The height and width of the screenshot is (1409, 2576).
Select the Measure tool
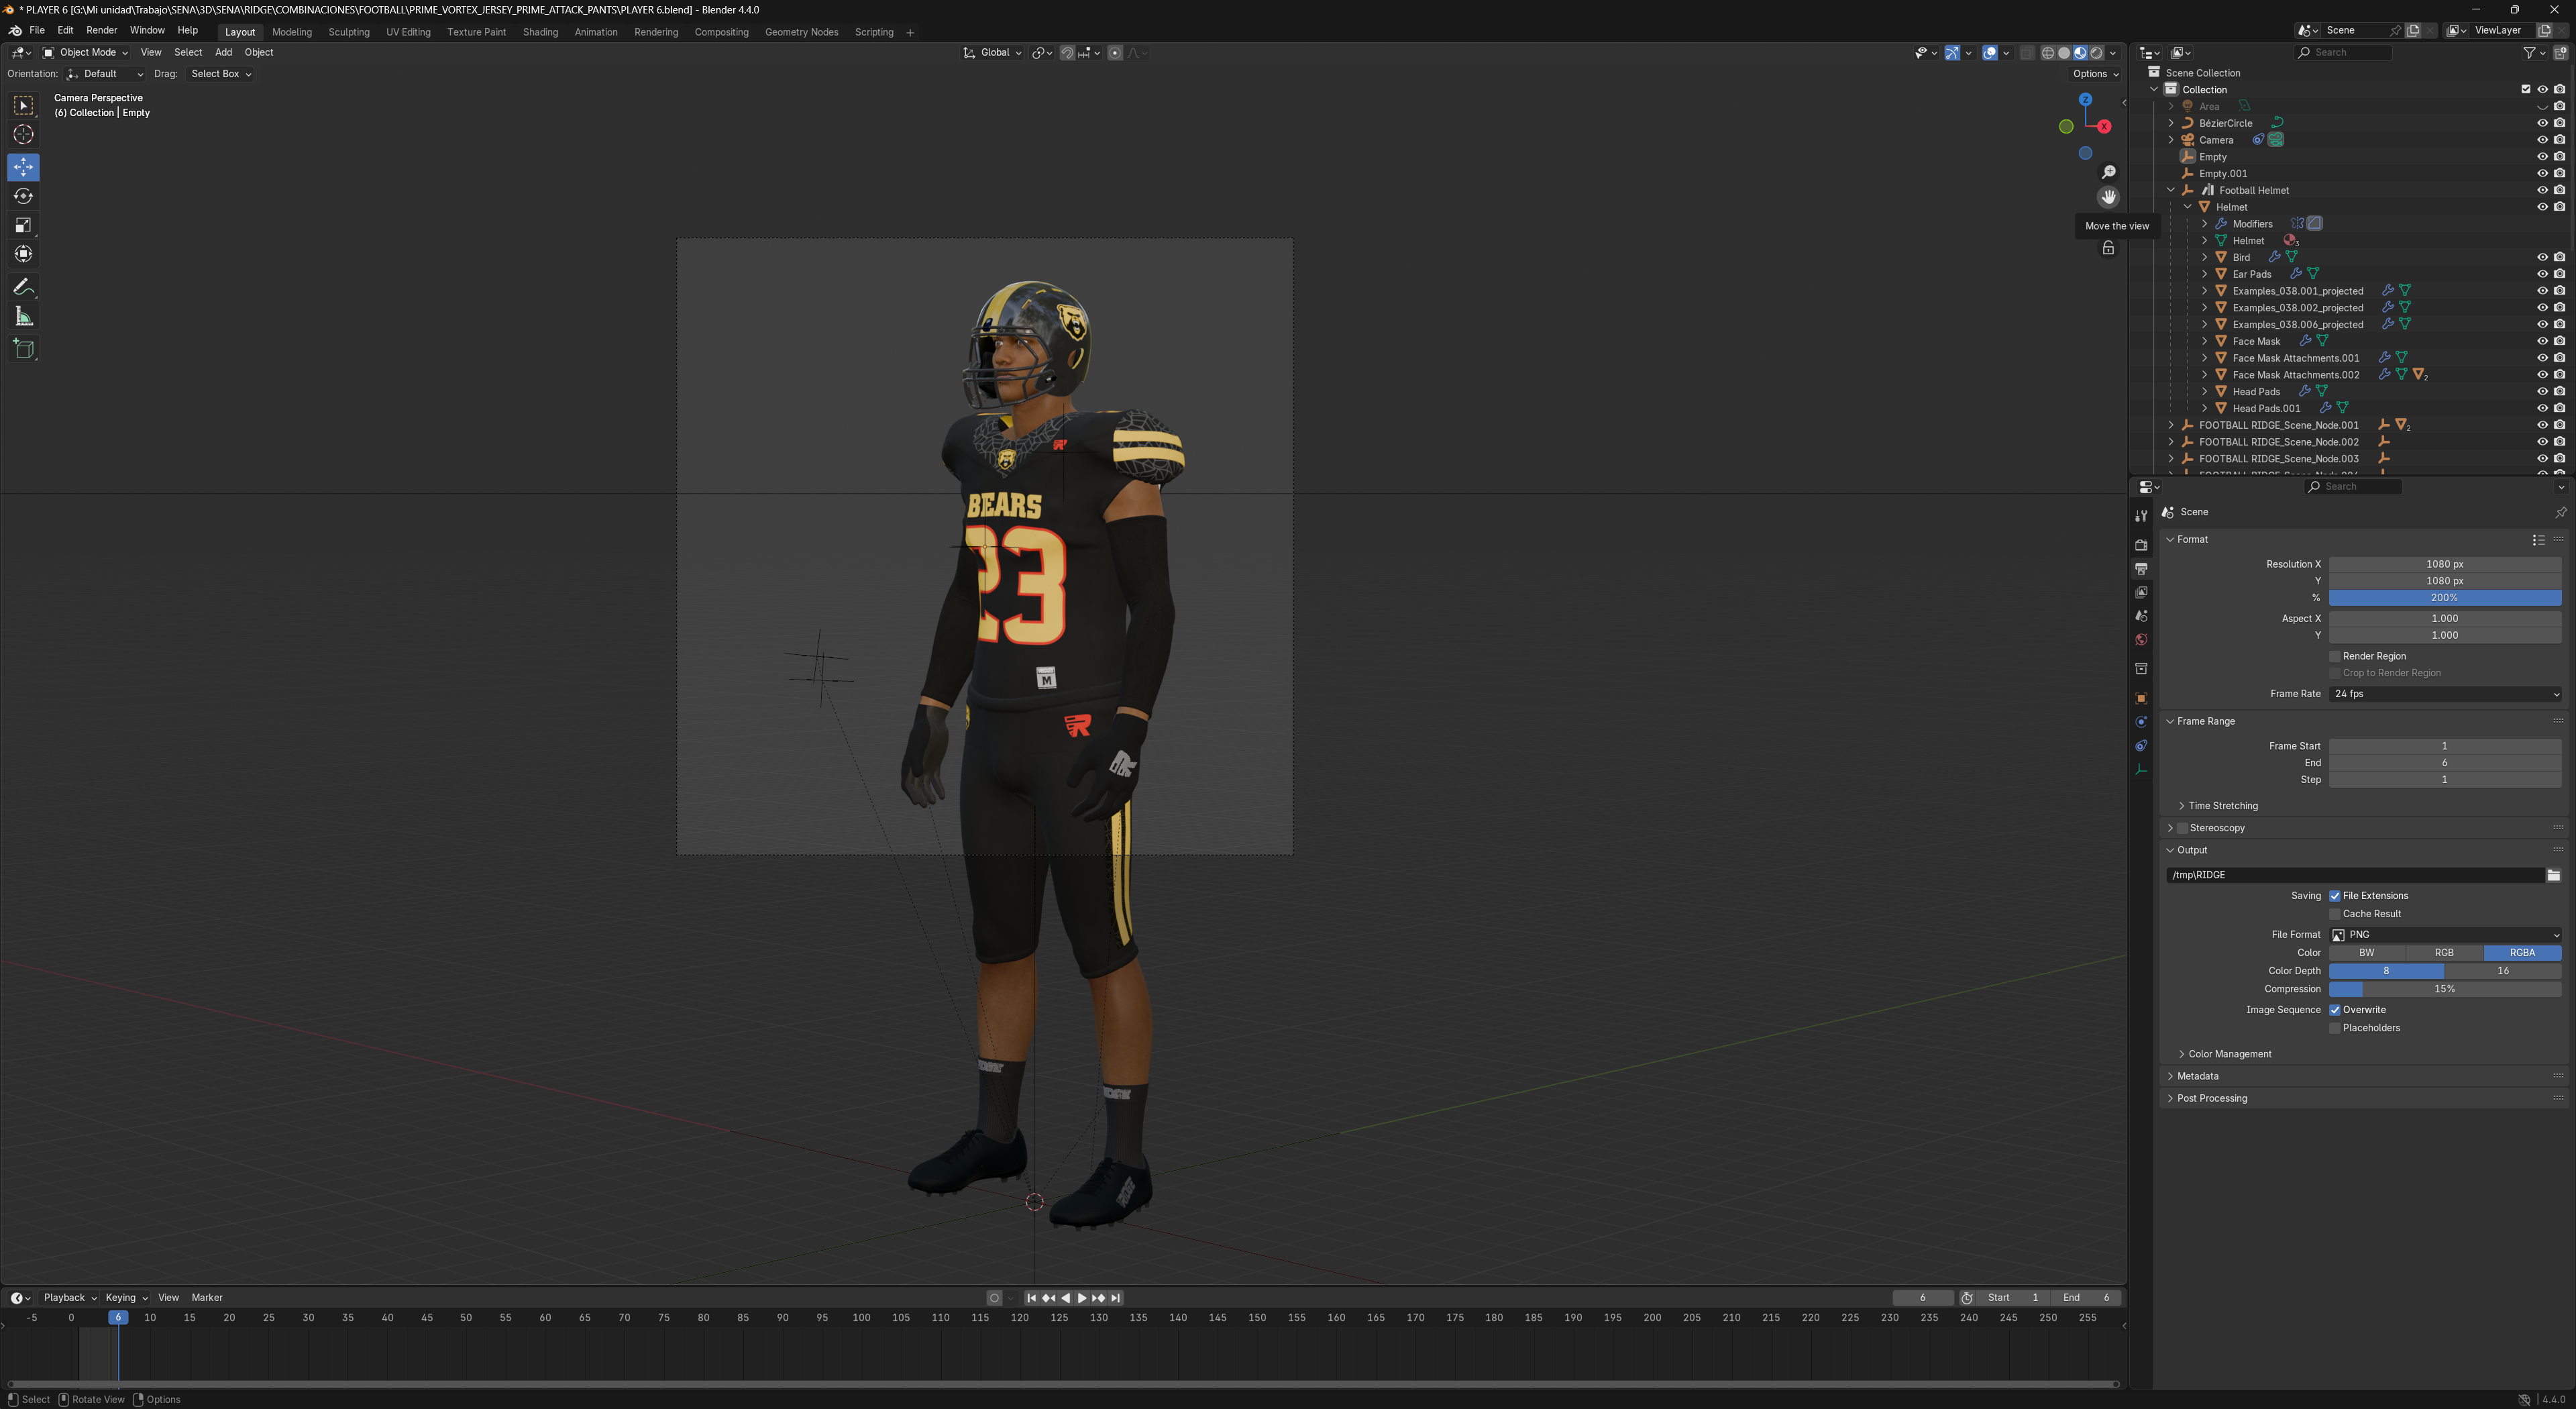tap(23, 318)
